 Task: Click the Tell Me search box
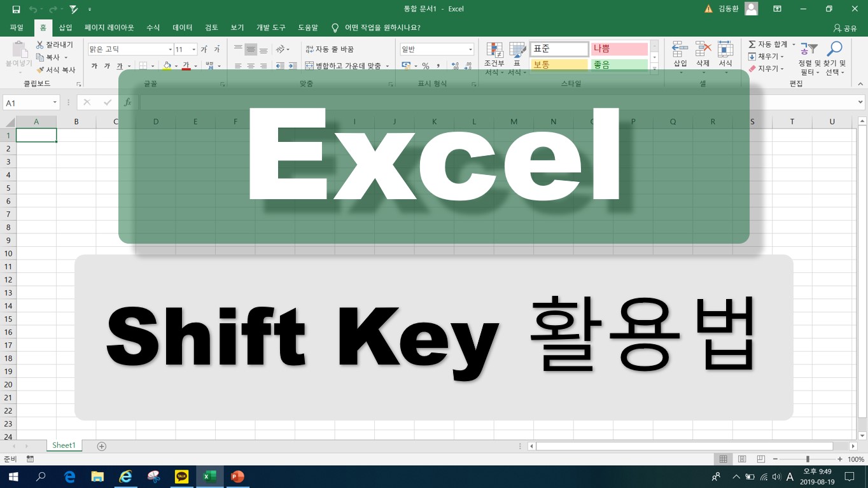(x=376, y=27)
